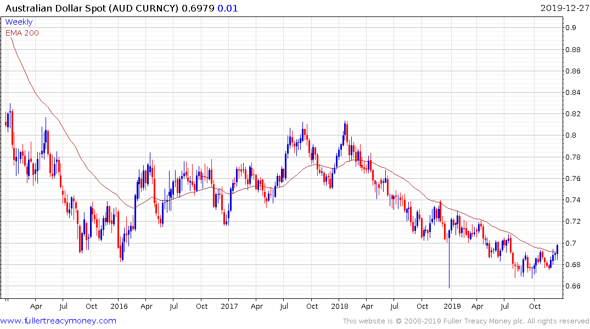
Task: Click the 0.88 y-axis label
Action: (x=573, y=50)
